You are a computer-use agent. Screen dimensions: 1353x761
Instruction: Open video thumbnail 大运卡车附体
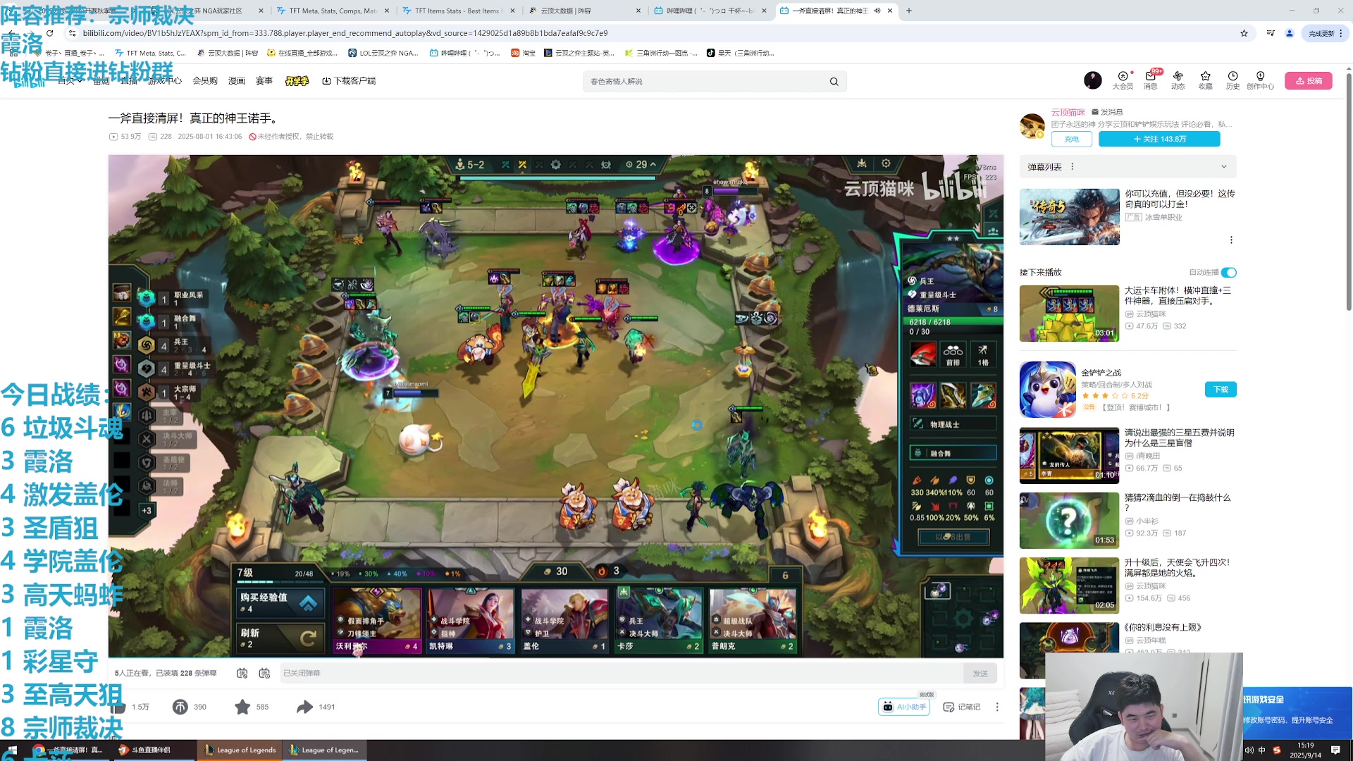1069,314
